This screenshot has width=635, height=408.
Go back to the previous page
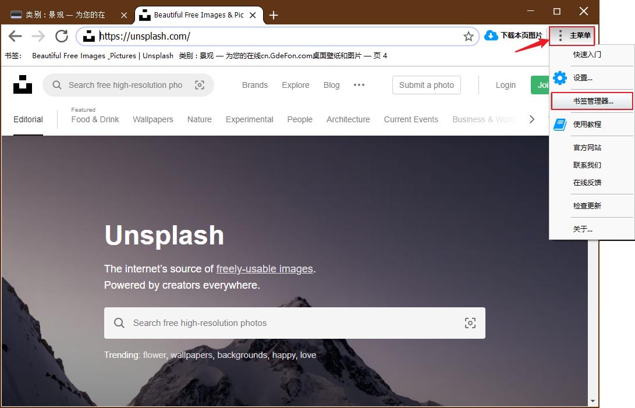tap(15, 36)
